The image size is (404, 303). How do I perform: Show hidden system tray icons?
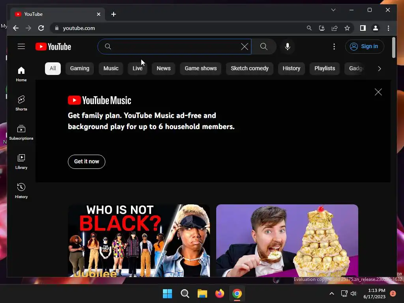pos(332,294)
